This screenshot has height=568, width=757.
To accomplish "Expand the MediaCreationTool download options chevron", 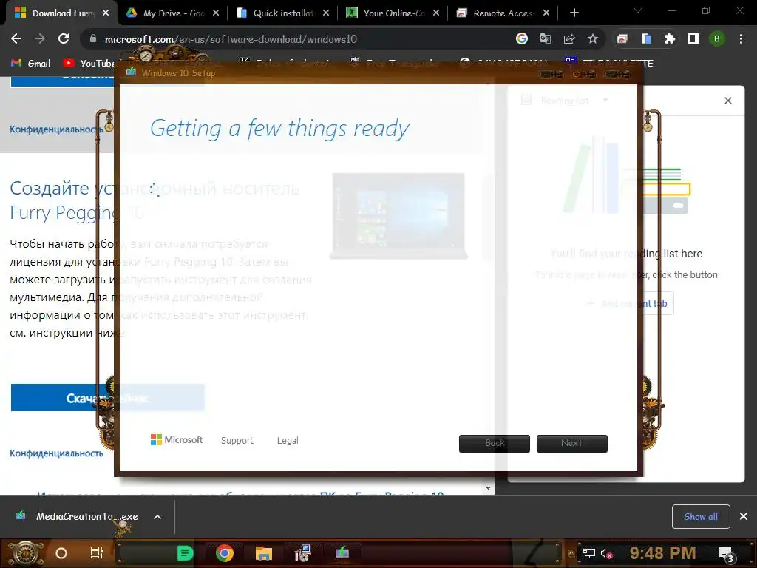I will [157, 517].
